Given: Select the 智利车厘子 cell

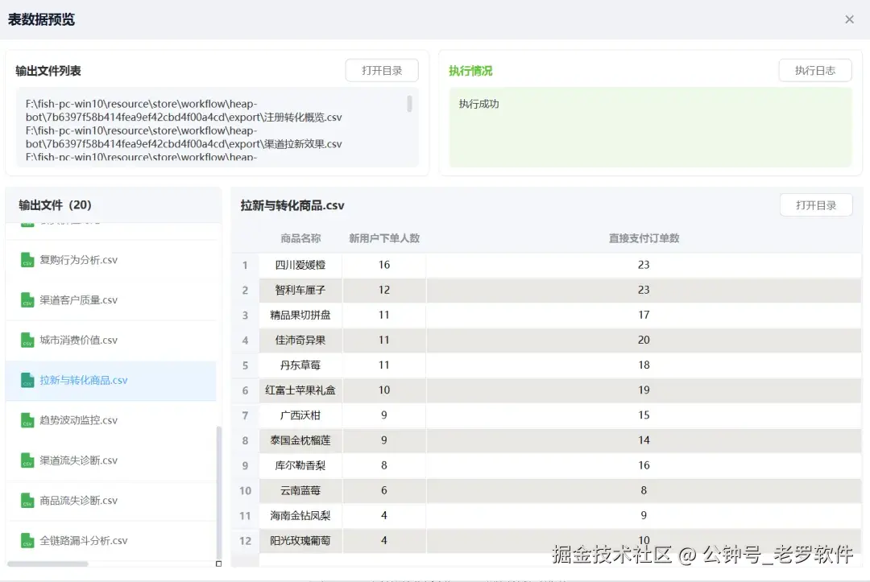Looking at the screenshot, I should [x=300, y=290].
